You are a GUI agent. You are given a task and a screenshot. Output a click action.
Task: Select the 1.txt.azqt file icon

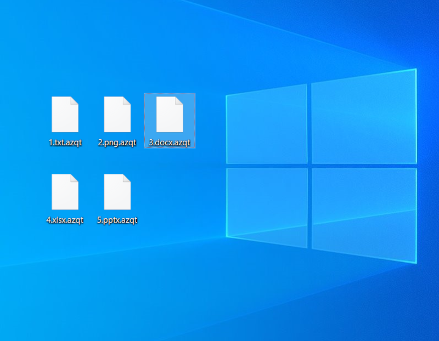click(x=65, y=114)
